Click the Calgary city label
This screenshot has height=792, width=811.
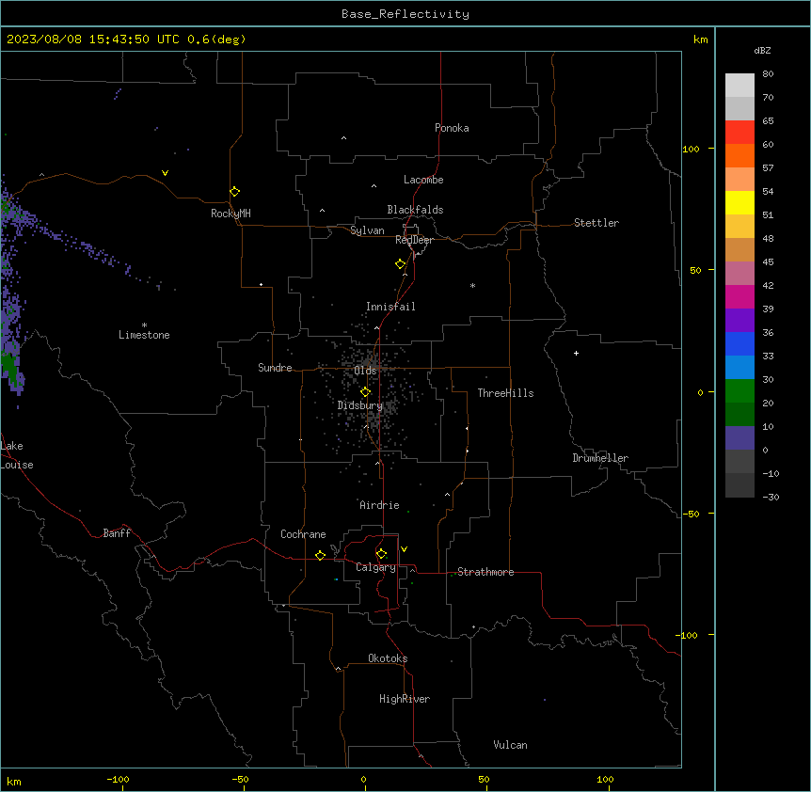point(375,567)
